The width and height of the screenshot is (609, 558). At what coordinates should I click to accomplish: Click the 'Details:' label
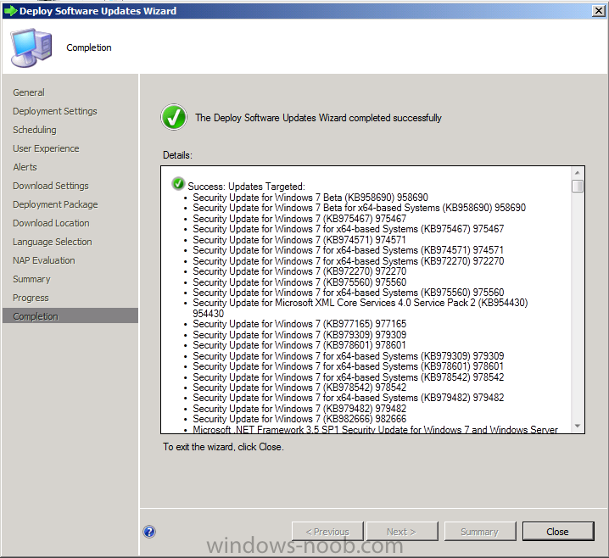[177, 155]
